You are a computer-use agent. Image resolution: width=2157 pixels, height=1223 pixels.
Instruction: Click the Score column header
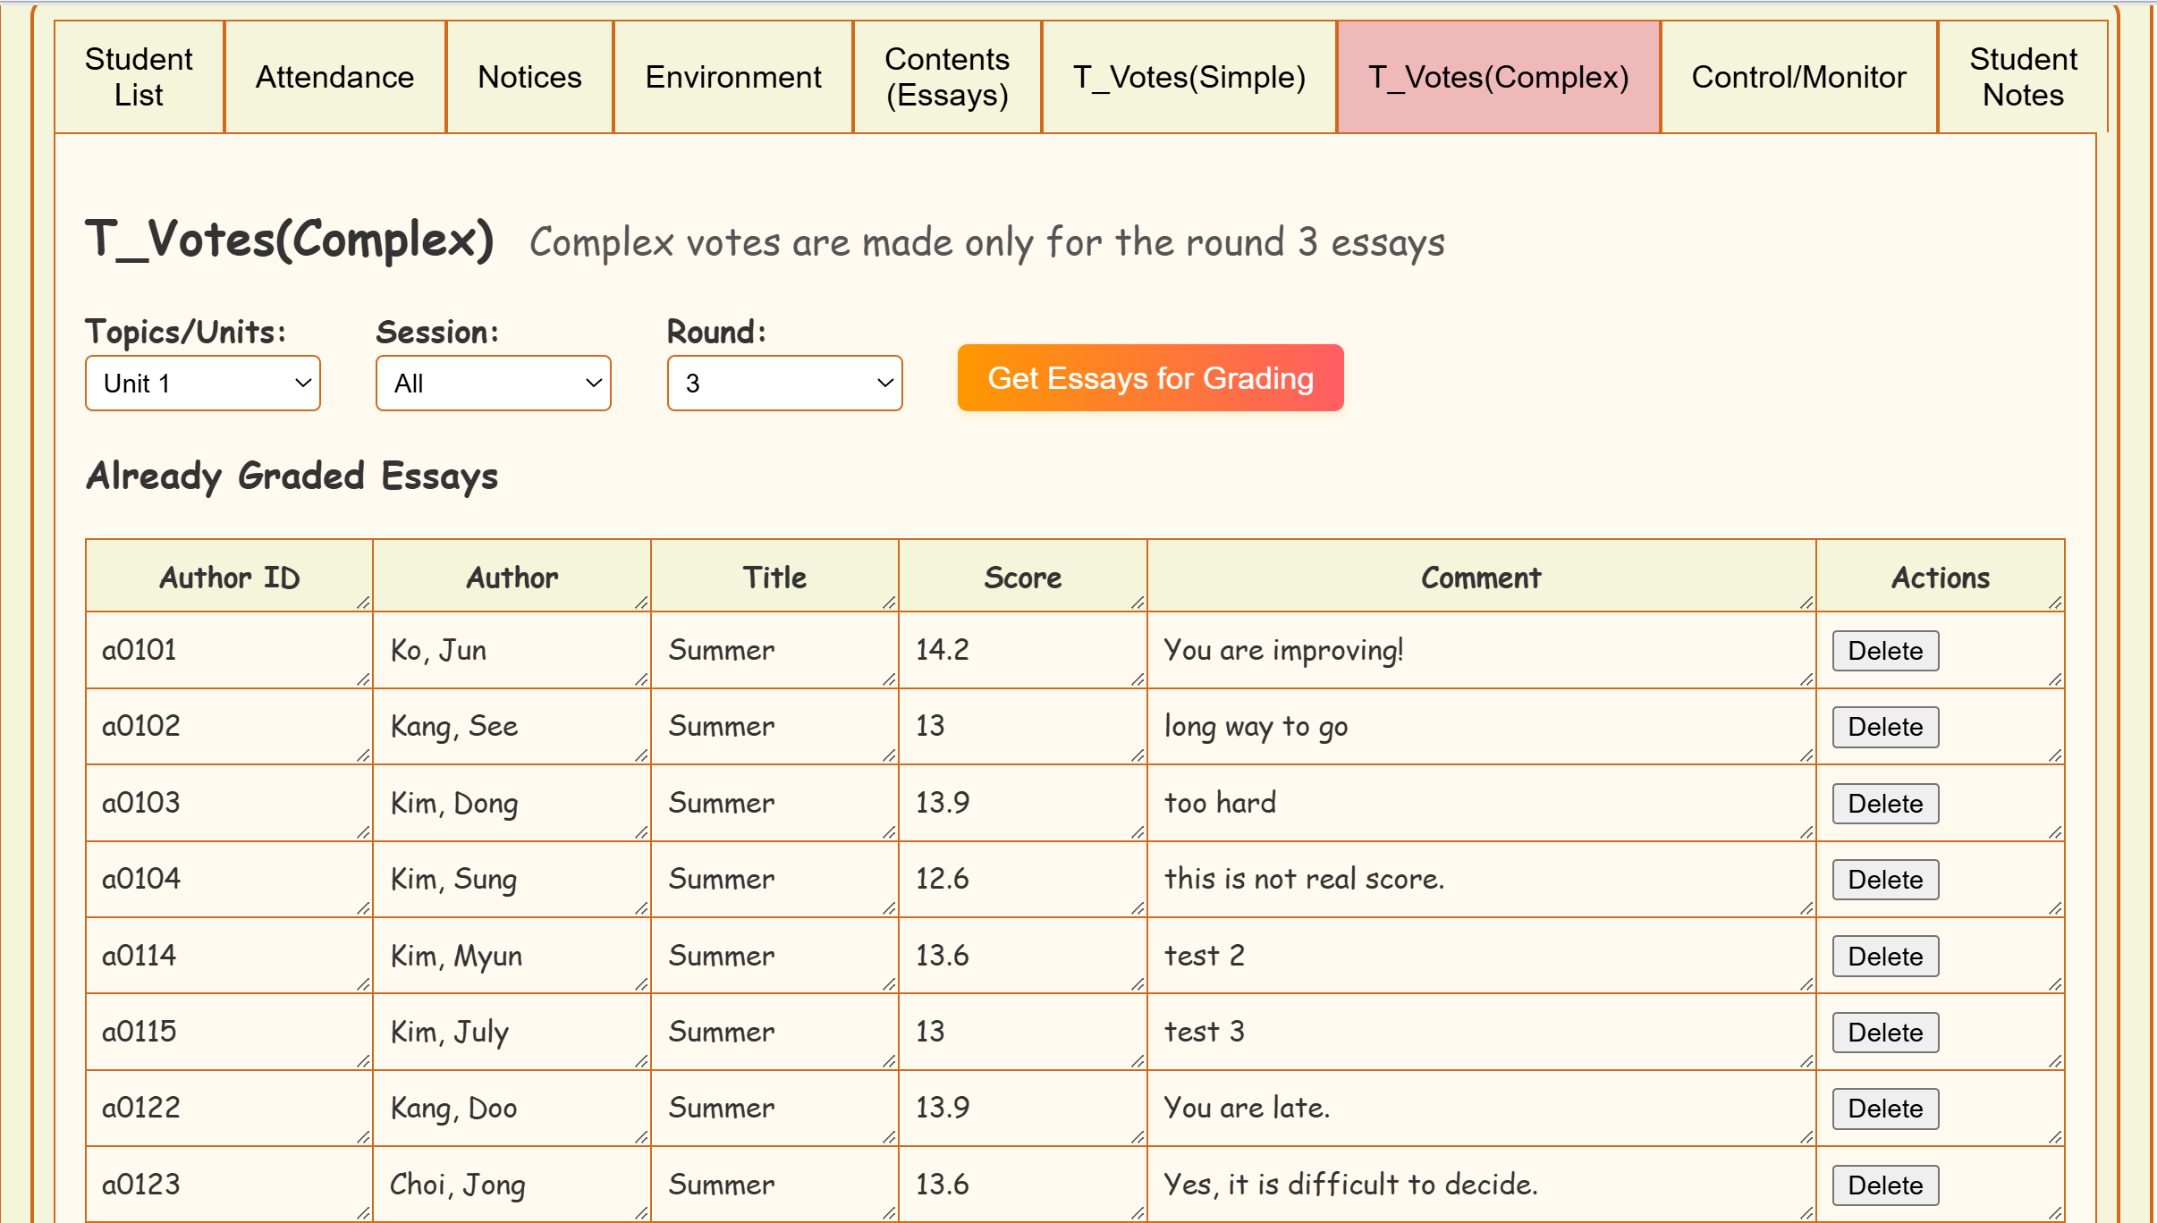[x=1022, y=578]
